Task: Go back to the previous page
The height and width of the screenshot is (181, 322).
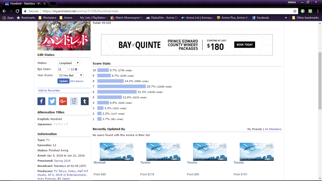Action: coord(4,11)
